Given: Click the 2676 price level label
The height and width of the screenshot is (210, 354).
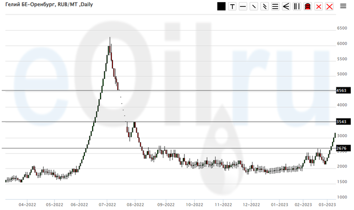Looking at the screenshot, I should (342, 148).
